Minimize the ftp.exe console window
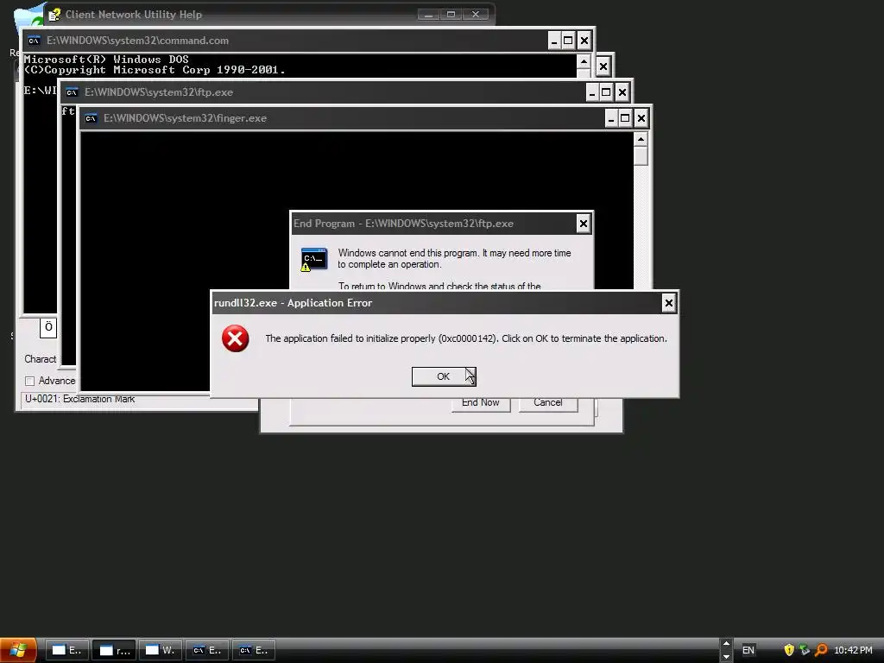884x663 pixels. 592,92
